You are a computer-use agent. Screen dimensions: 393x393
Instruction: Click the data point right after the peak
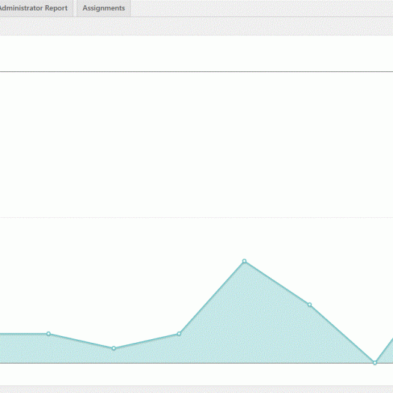(310, 305)
